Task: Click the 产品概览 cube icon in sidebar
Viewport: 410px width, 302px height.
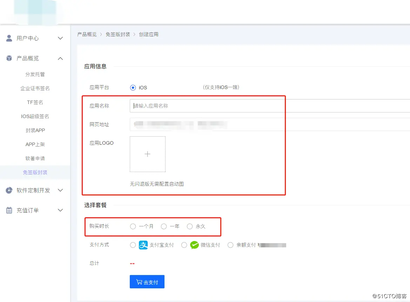Action: (9, 58)
